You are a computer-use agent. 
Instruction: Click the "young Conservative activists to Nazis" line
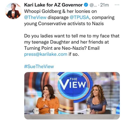click(64, 24)
